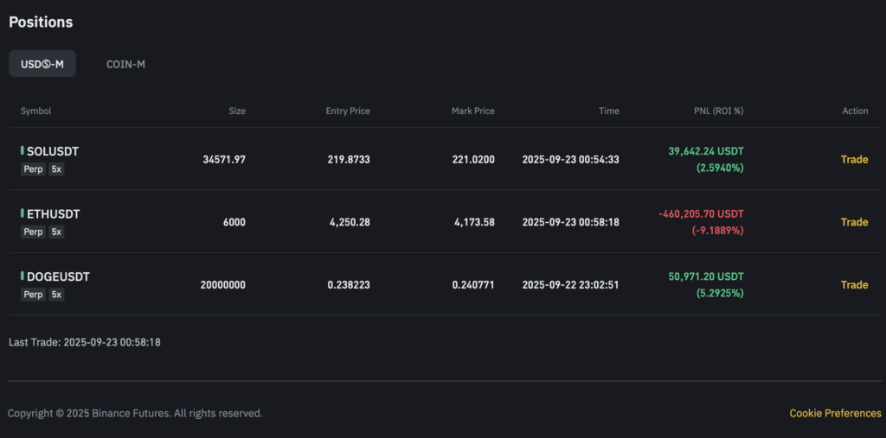Click the Mark Price column header
This screenshot has height=438, width=886.
(x=472, y=111)
